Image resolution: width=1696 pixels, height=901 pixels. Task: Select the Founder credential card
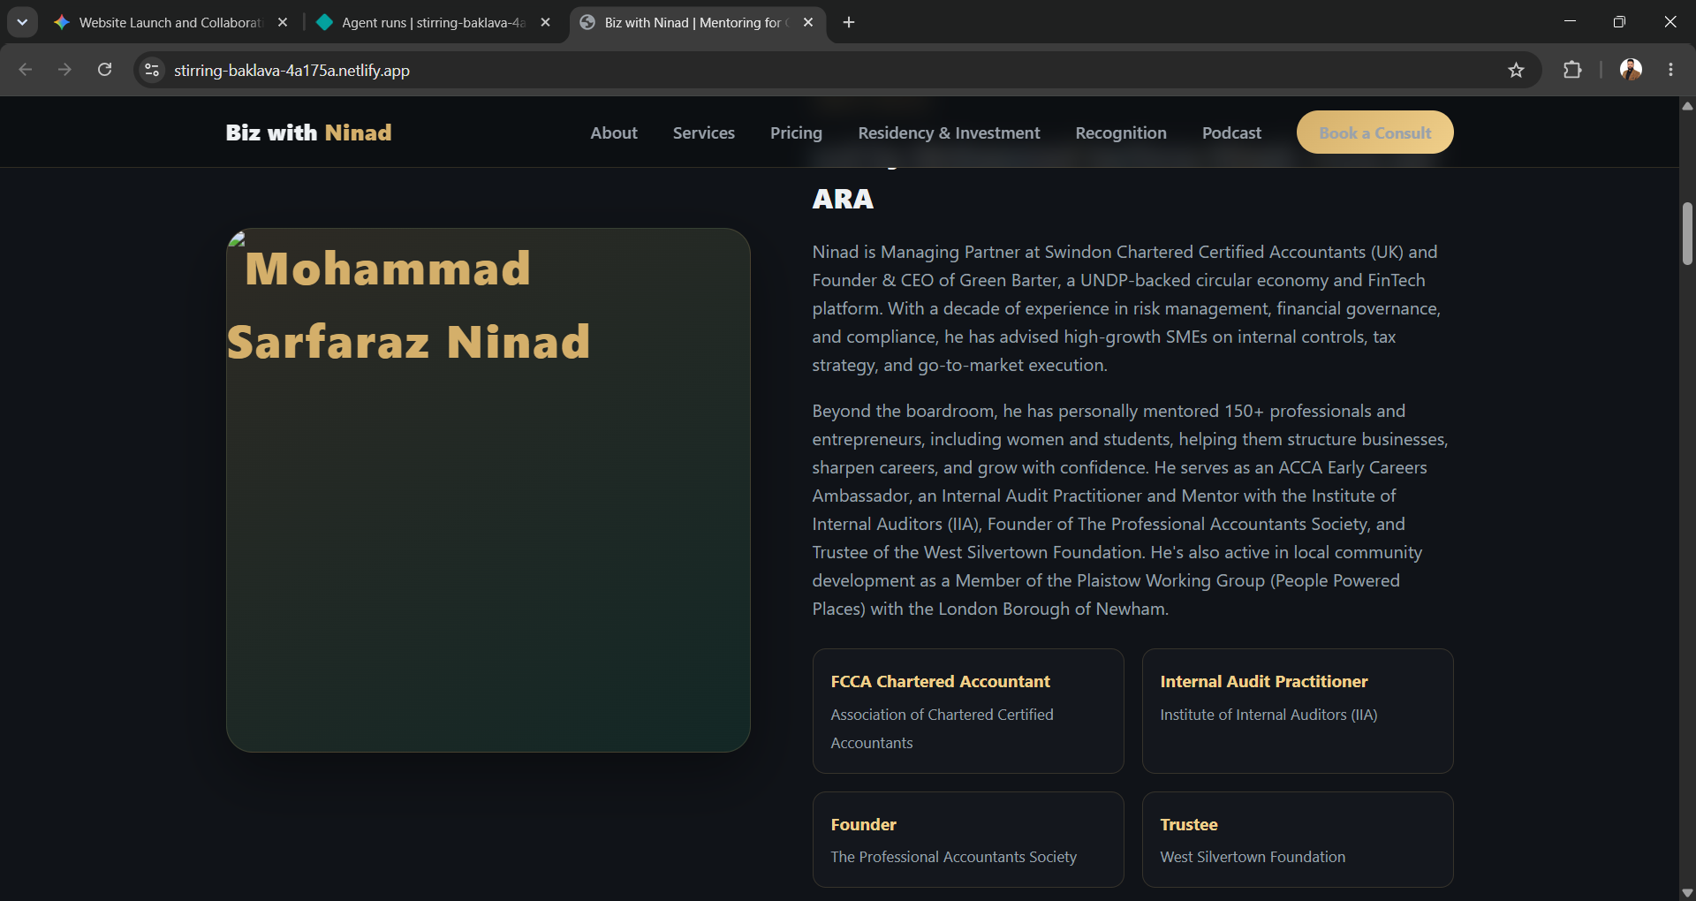coord(968,839)
